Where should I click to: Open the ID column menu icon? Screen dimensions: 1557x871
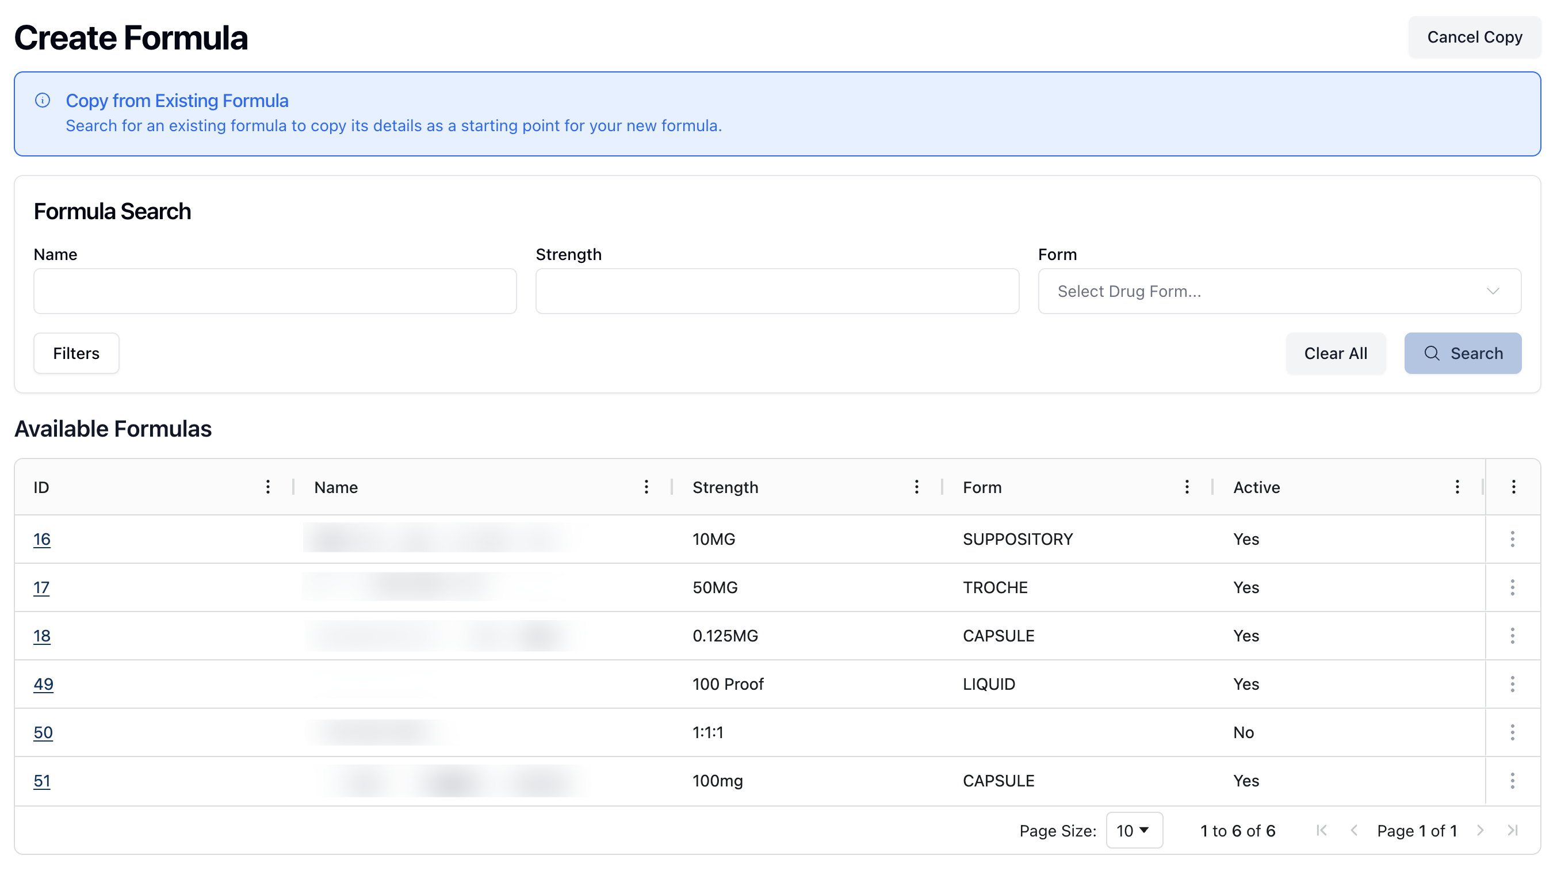tap(268, 487)
